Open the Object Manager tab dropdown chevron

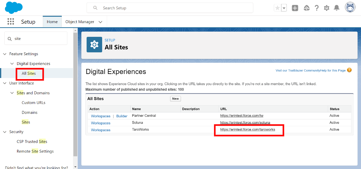click(x=100, y=22)
